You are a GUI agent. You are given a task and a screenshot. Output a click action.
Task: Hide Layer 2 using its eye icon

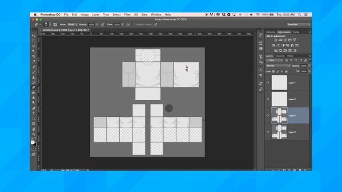tap(268, 132)
